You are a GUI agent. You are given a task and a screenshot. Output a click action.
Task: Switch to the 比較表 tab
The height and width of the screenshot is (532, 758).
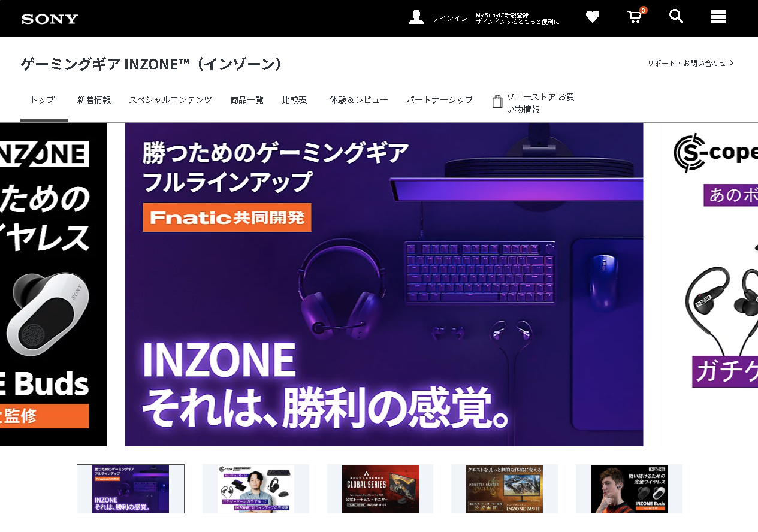tap(294, 100)
